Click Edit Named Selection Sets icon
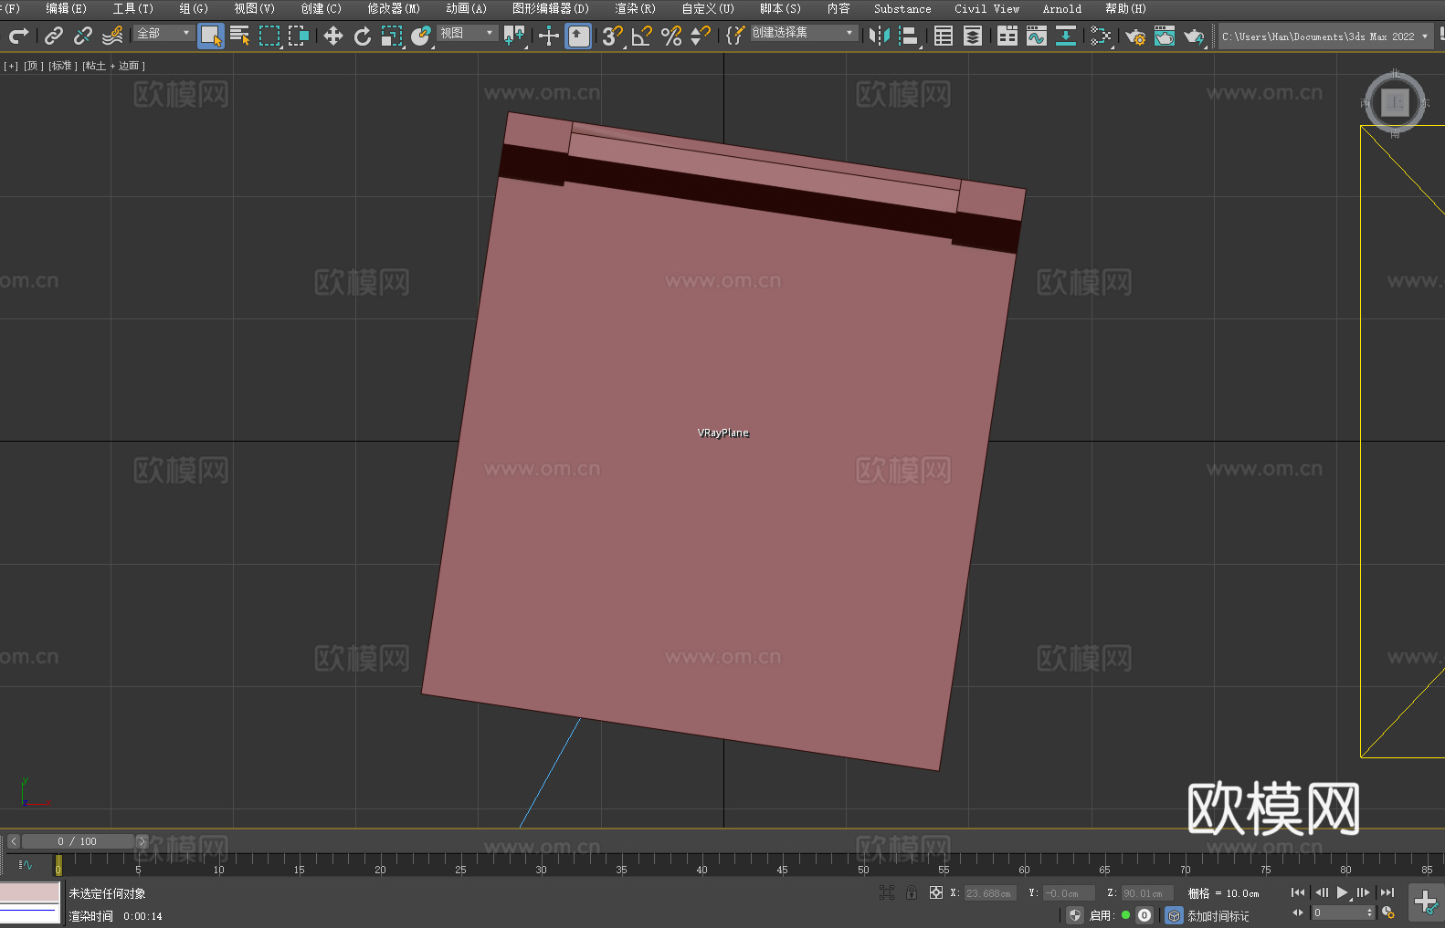The height and width of the screenshot is (928, 1445). pyautogui.click(x=734, y=36)
